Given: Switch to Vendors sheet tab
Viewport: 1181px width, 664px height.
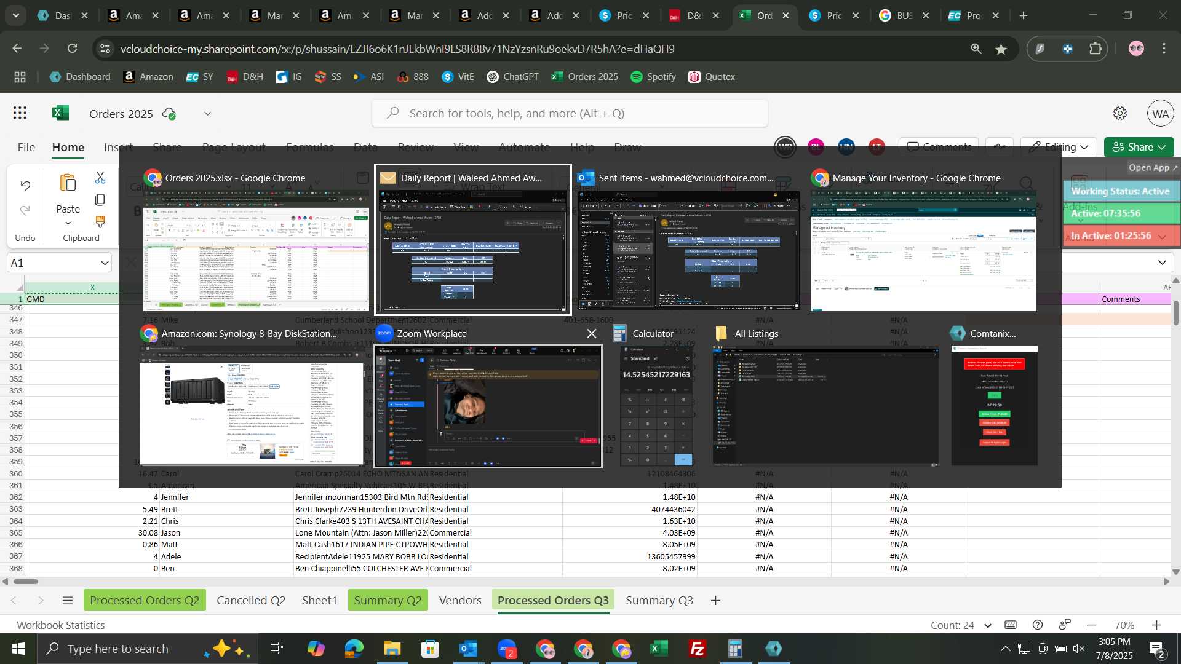Looking at the screenshot, I should tap(460, 601).
